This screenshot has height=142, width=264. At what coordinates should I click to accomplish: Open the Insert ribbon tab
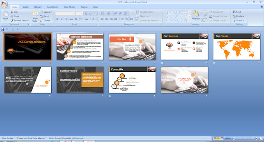coord(26,7)
